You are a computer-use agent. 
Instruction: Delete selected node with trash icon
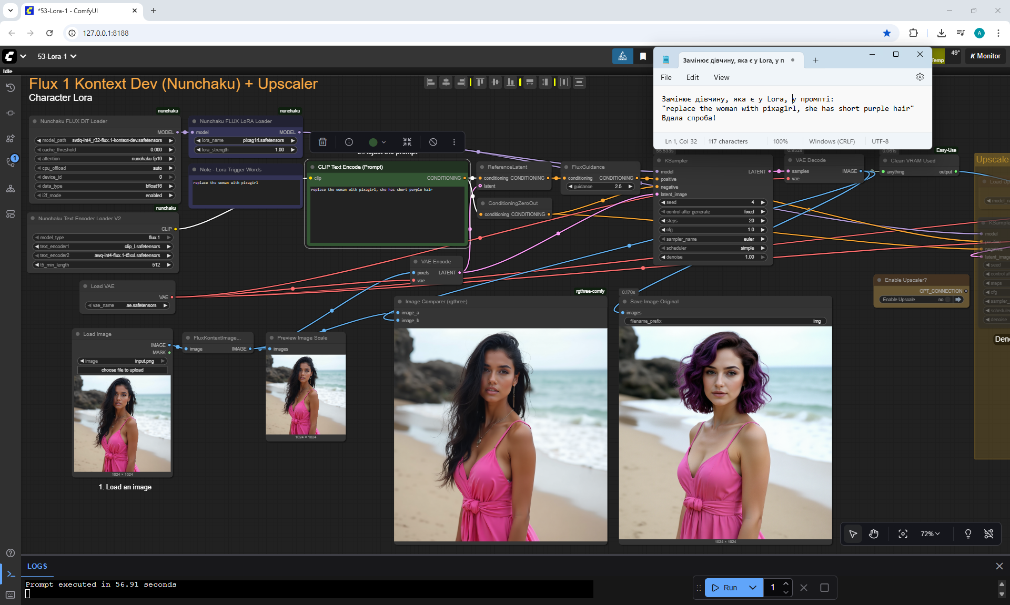click(323, 142)
